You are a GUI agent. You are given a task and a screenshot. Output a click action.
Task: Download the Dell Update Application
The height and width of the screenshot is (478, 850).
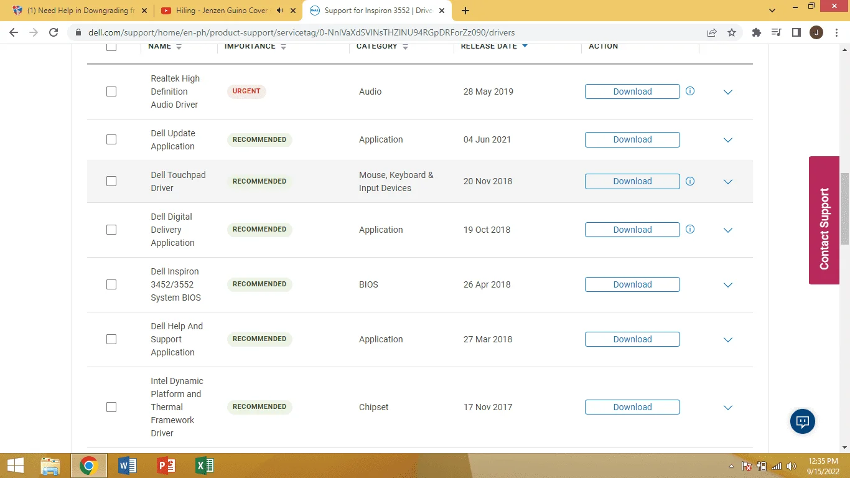pyautogui.click(x=632, y=139)
